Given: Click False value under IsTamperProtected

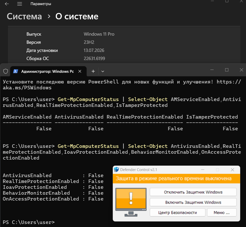Looking at the screenshot, I should 230,129.
